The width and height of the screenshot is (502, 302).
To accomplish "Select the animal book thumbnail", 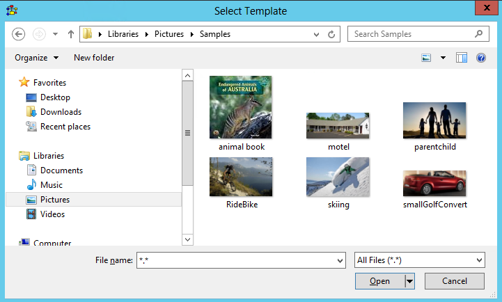I will point(241,108).
